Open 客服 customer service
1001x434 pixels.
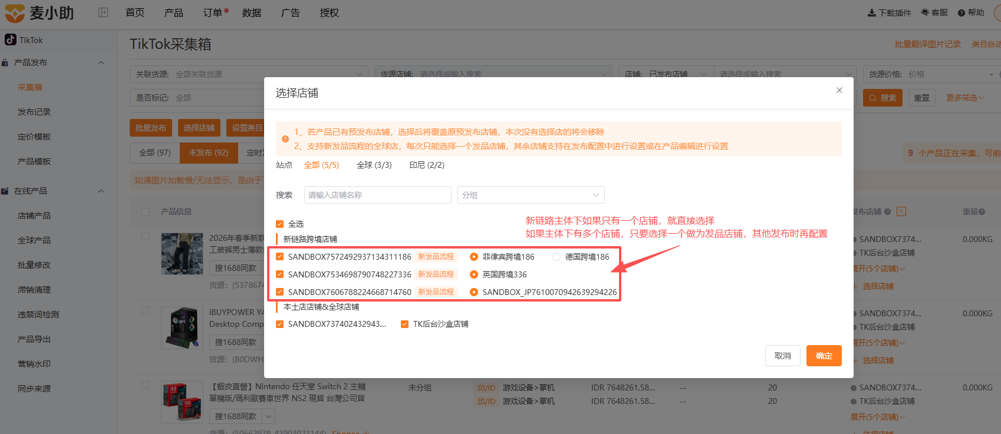(x=934, y=12)
